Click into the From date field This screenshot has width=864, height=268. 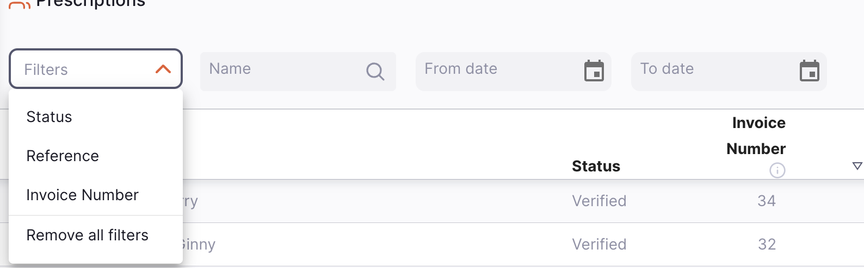pos(495,69)
